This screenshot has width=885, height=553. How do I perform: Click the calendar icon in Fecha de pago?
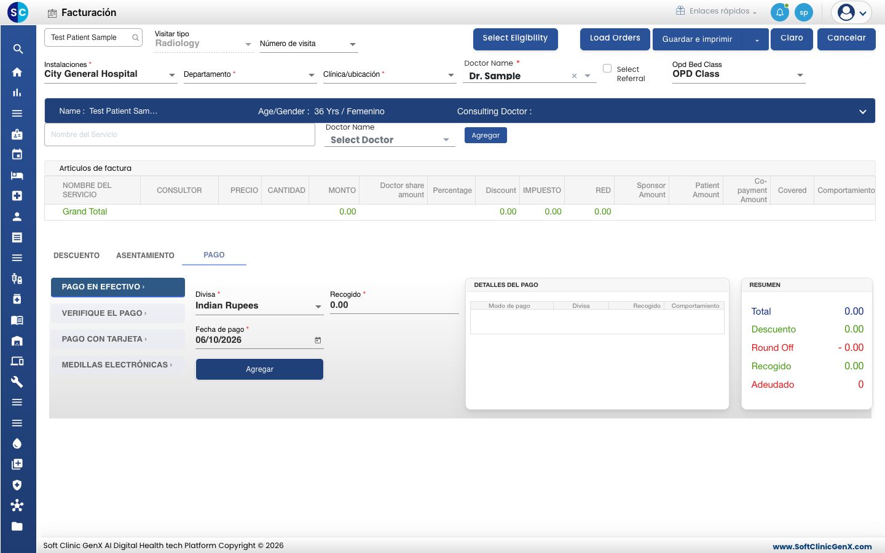click(318, 340)
